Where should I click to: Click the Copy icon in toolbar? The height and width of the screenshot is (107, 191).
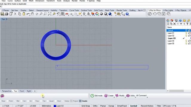[19, 14]
